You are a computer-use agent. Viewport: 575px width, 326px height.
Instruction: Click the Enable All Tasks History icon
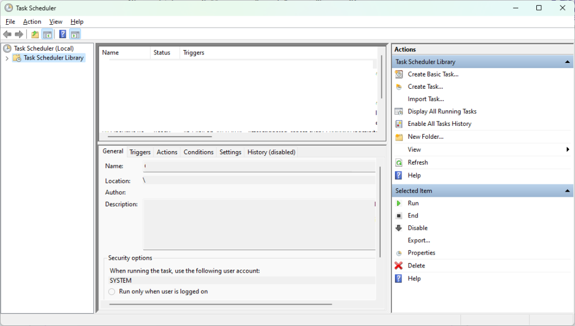(x=399, y=124)
